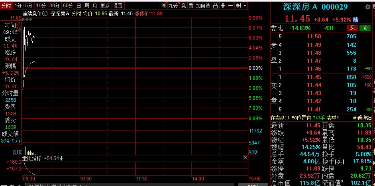Viewport: 375px width, 186px height.
Task: Open the left panel gear settings
Action: coord(19,29)
